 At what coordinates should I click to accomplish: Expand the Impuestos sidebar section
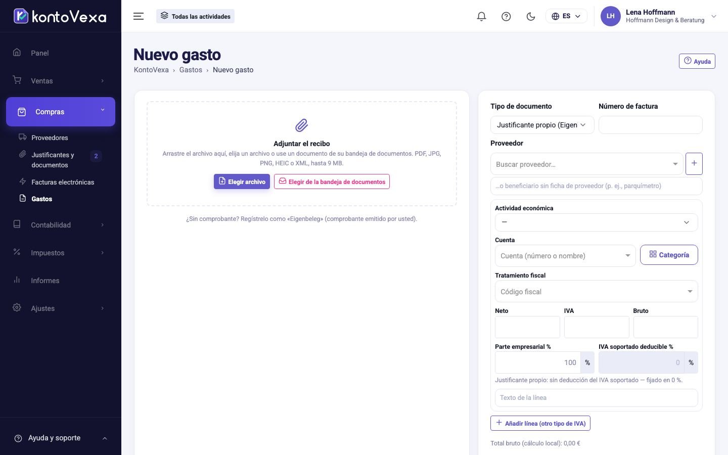click(x=61, y=253)
